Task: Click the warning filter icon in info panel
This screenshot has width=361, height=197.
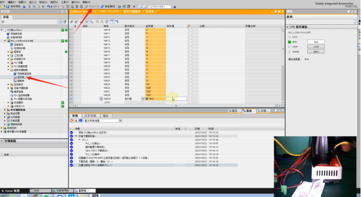Action: tap(76, 121)
